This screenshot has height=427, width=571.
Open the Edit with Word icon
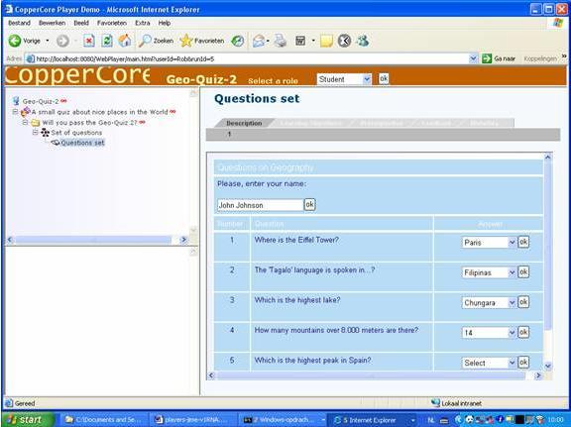300,41
